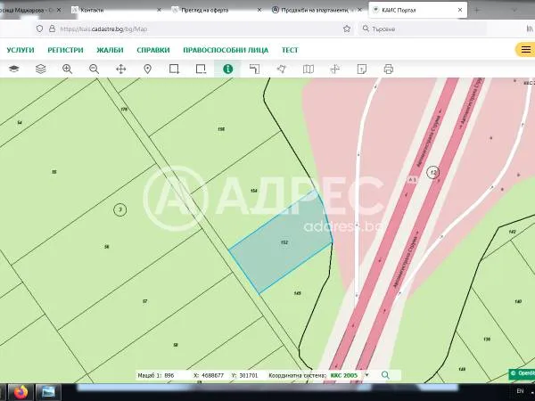Click parcel number 140 on map
Viewport: 535px width, 401px height.
[x=518, y=301]
